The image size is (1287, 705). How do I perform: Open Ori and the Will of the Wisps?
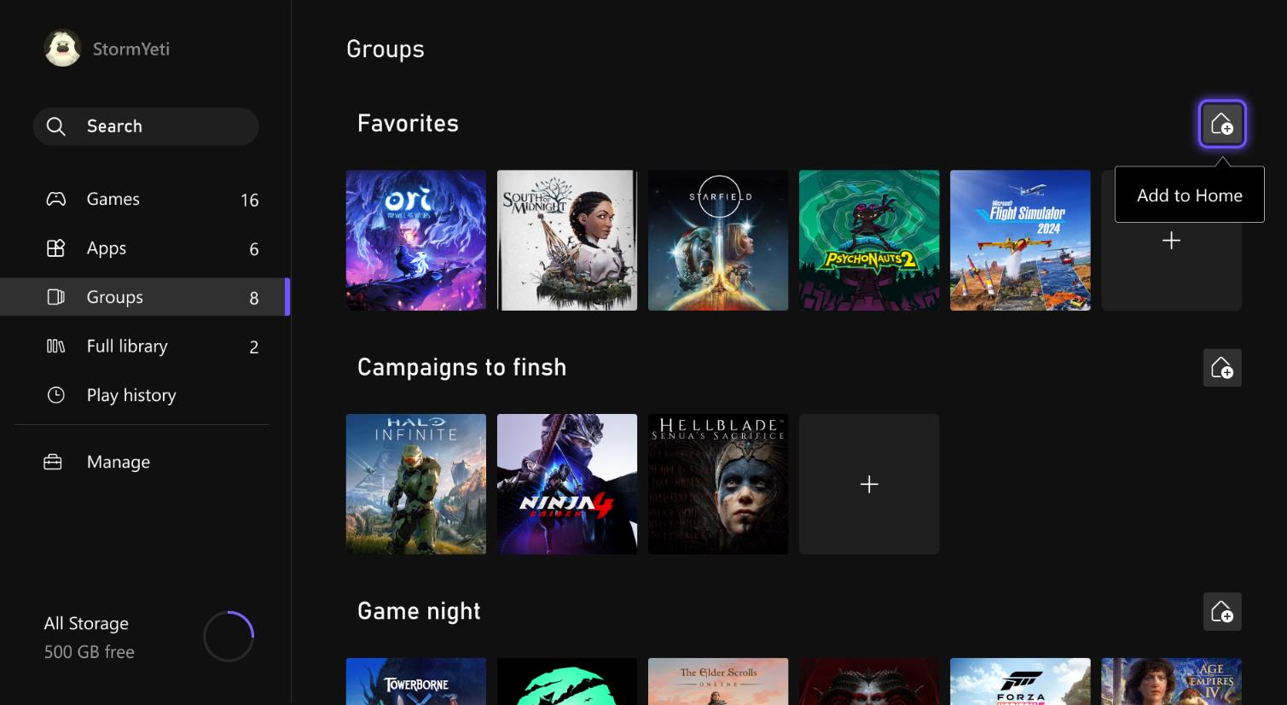click(415, 240)
